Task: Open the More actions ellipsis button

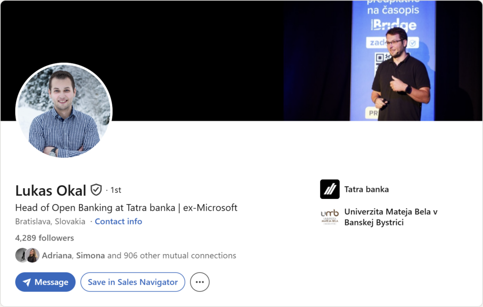Action: click(200, 282)
